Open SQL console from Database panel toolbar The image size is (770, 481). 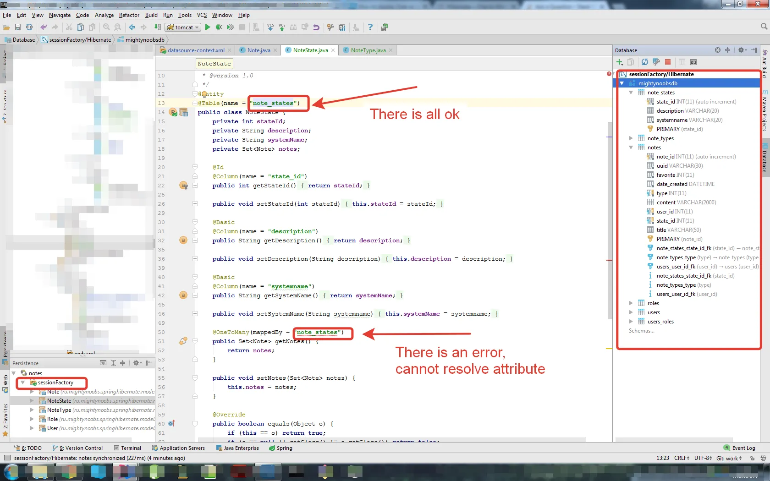pyautogui.click(x=693, y=62)
